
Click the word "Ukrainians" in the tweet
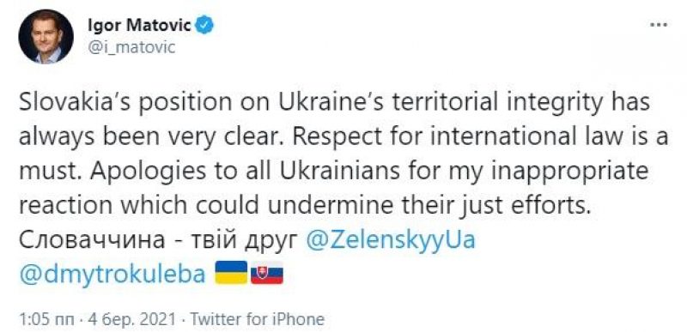tap(337, 170)
